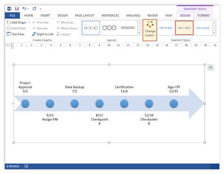
Task: Open the document DESIGN tab beside INSERT
Action: [62, 16]
